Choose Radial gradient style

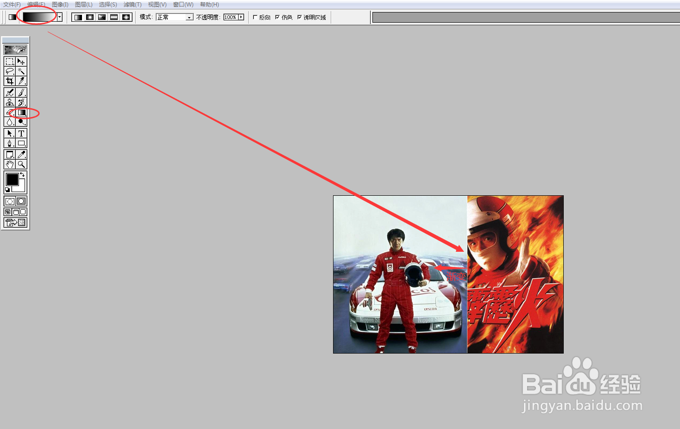click(x=90, y=17)
